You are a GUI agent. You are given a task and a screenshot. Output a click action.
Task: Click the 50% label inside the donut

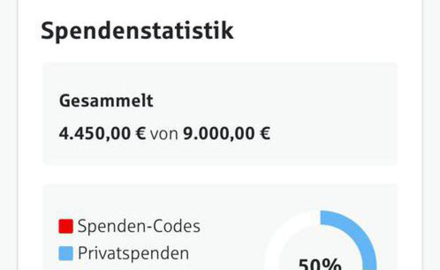(320, 264)
